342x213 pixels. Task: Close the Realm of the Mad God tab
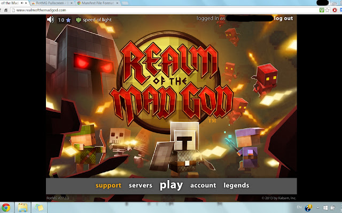coord(26,3)
